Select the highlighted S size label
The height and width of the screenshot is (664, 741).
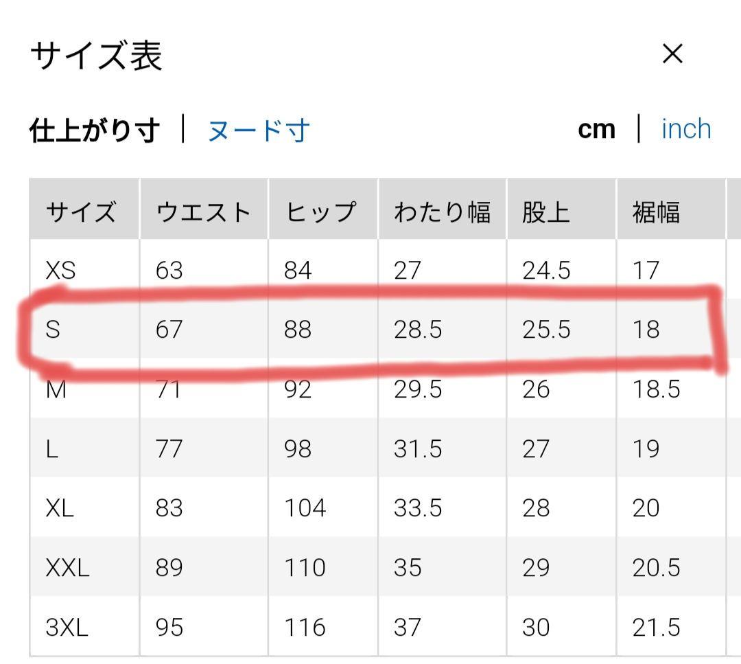point(53,330)
